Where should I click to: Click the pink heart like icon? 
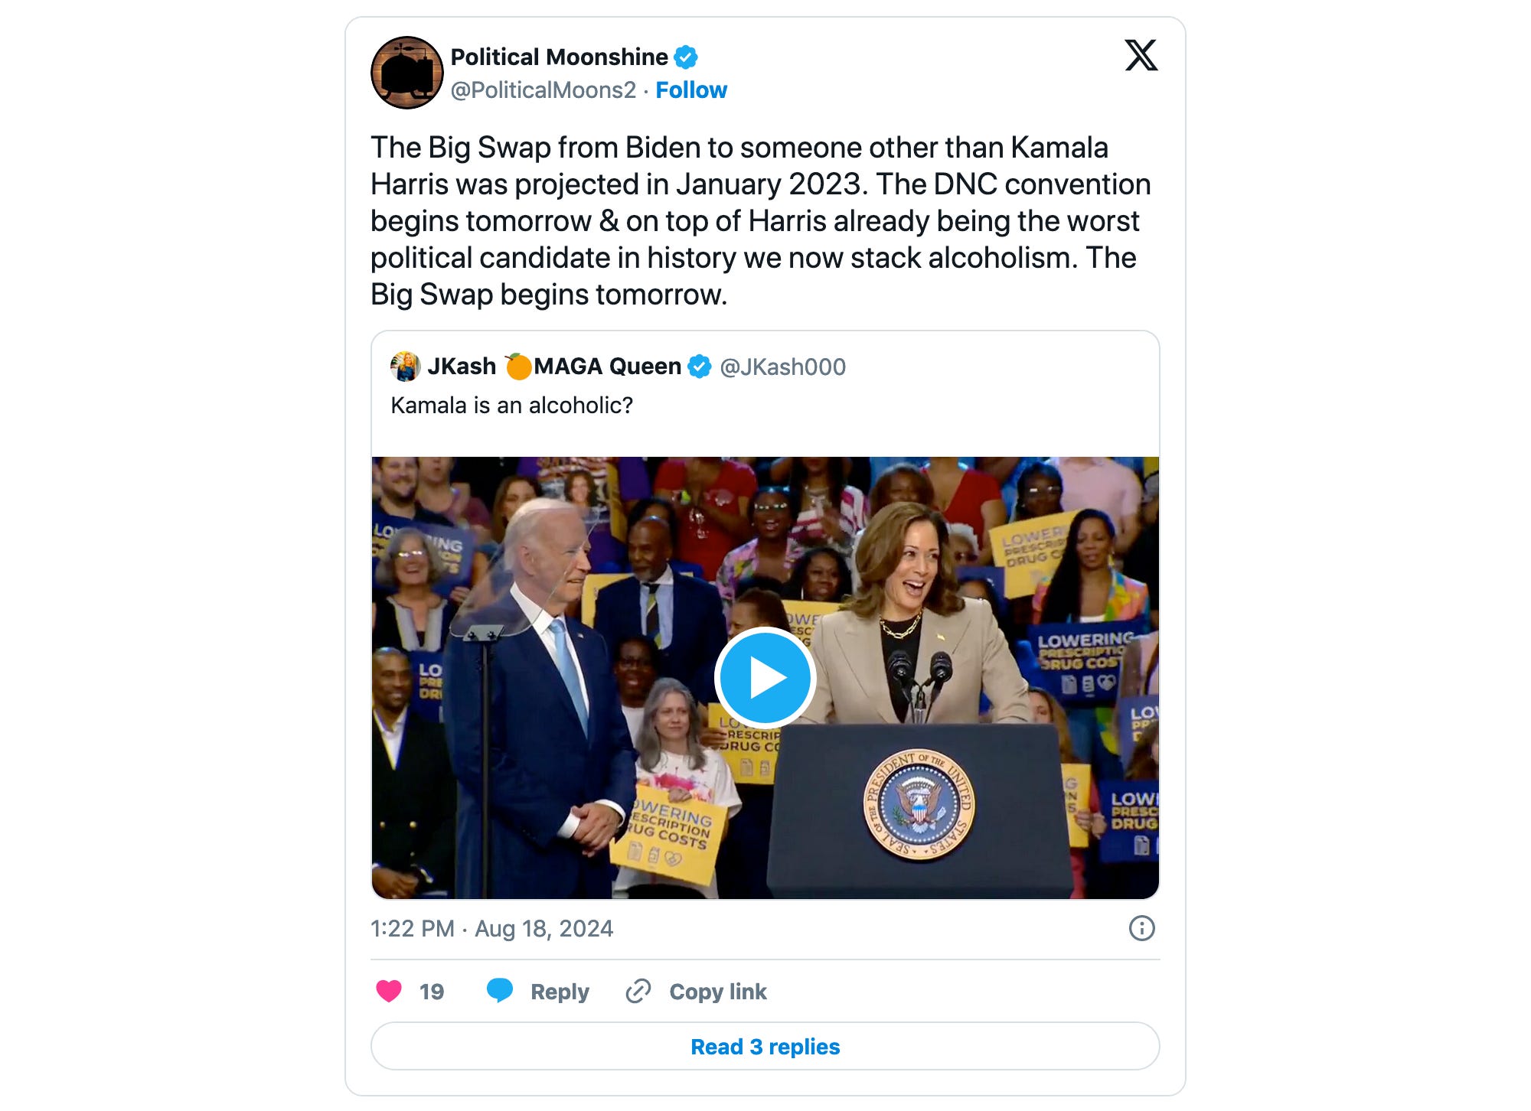[x=389, y=991]
